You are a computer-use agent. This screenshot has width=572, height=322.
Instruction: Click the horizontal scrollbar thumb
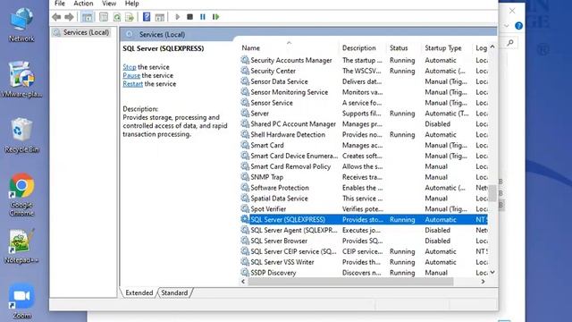350,282
